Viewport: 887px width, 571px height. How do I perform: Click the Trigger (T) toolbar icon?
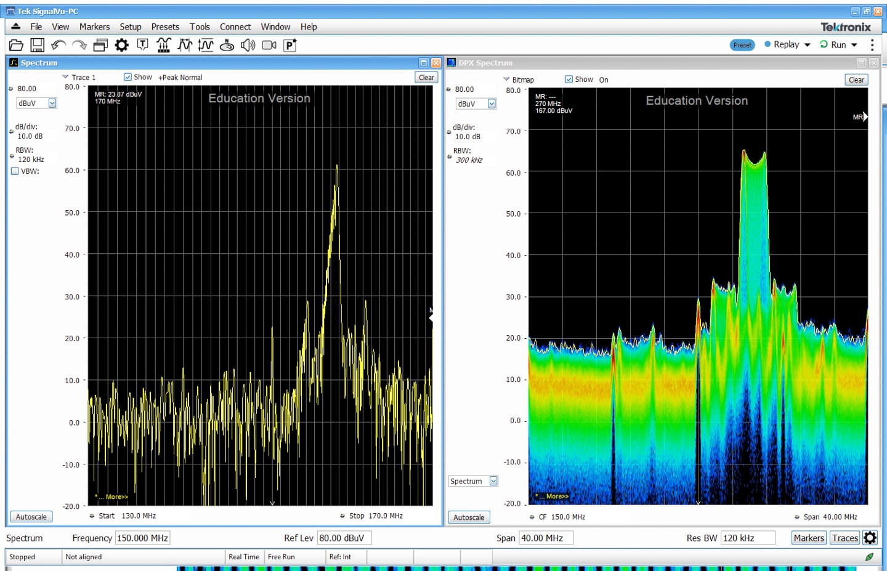pyautogui.click(x=143, y=44)
